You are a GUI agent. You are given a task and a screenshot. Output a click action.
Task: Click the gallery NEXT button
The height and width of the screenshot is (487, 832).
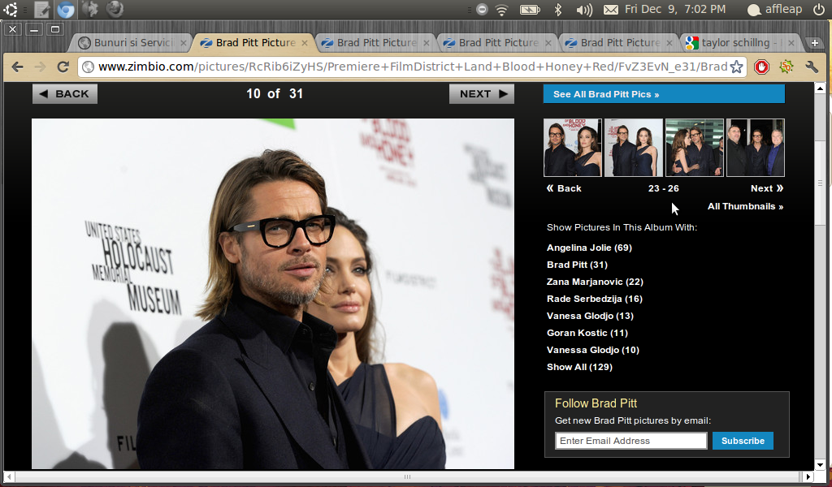[x=482, y=94]
